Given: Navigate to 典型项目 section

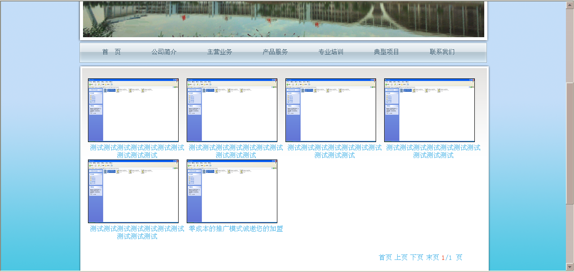Looking at the screenshot, I should coord(386,52).
